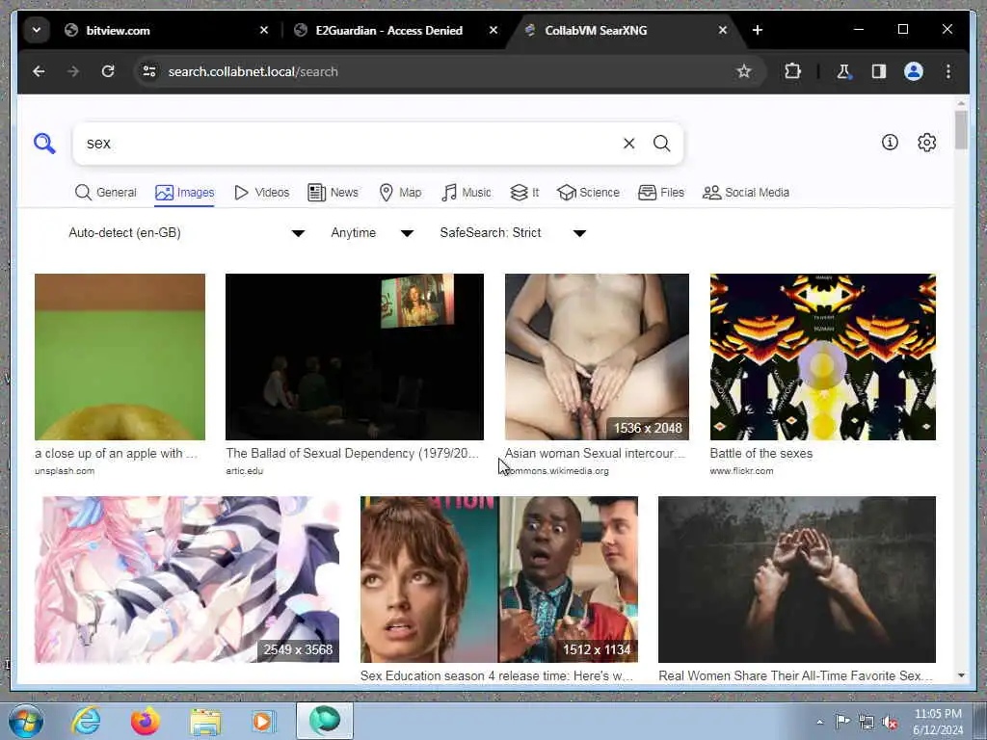
Task: Show hidden system tray icons
Action: coord(819,722)
